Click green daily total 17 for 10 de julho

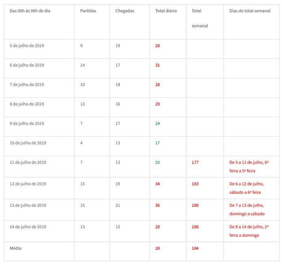click(x=157, y=143)
